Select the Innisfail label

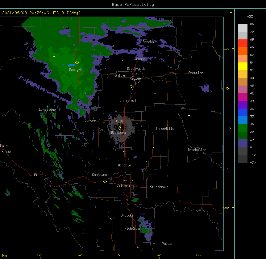click(x=128, y=100)
